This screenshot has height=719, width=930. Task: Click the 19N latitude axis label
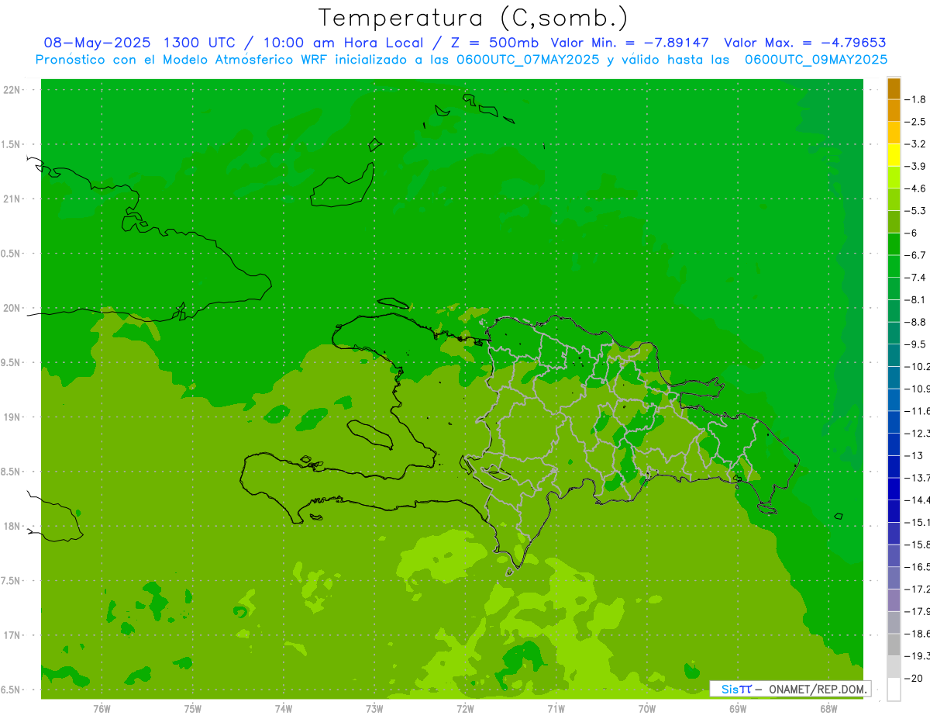point(13,417)
